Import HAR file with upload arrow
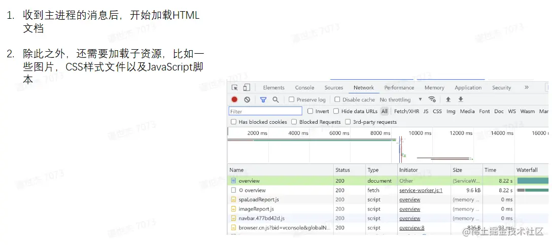Viewport: 552px width, 245px height. [x=448, y=99]
